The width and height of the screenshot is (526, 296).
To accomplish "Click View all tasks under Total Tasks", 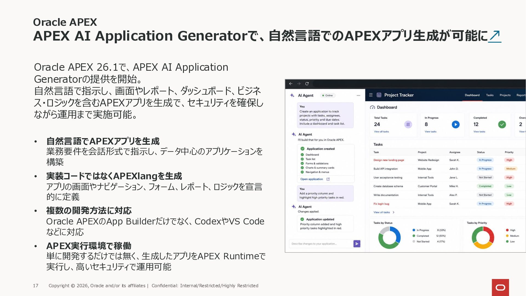I will [x=381, y=132].
